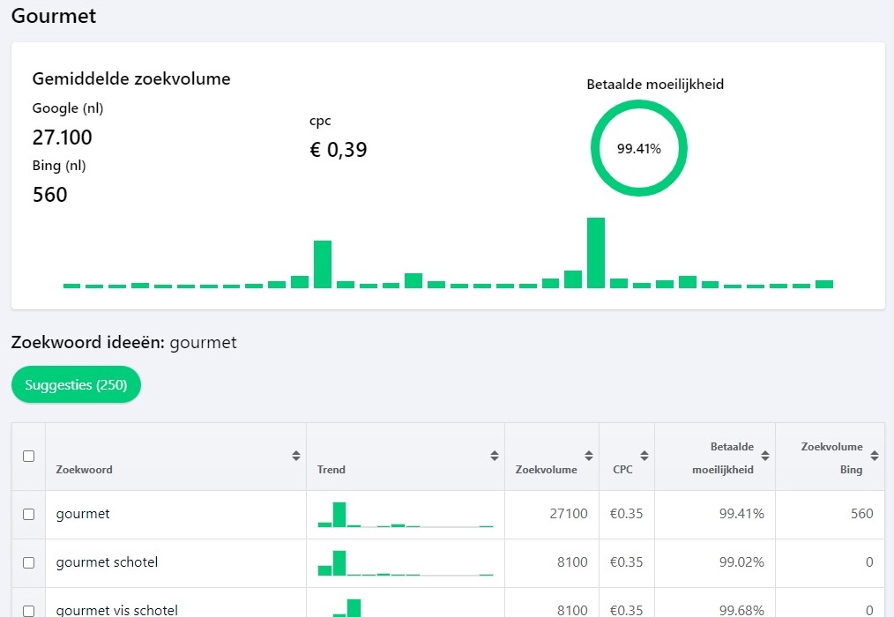Click the € 0,39 cpc value
Screen dimensions: 894x617
point(338,150)
